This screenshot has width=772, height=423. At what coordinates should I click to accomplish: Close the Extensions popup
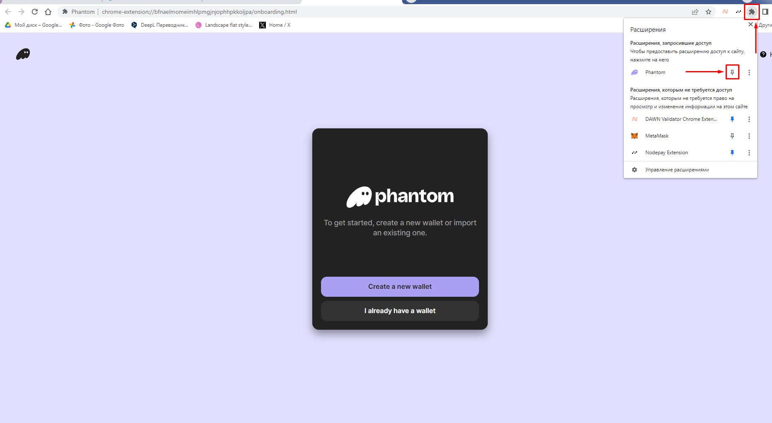(x=750, y=24)
